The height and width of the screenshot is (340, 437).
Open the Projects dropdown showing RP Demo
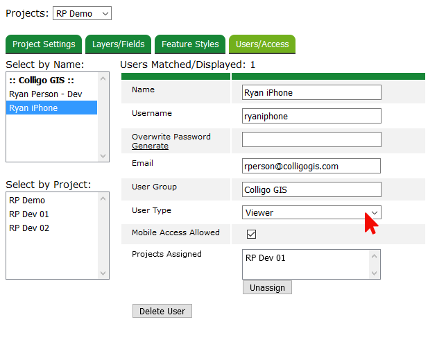[82, 13]
